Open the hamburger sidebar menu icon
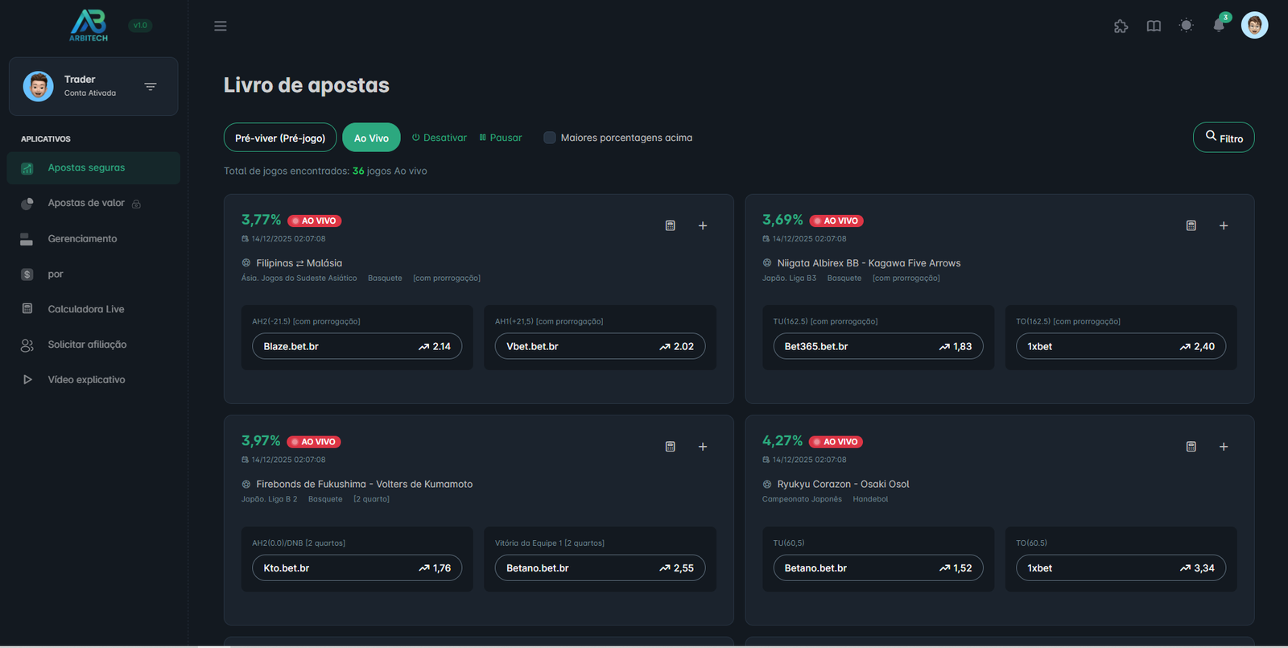 (220, 26)
